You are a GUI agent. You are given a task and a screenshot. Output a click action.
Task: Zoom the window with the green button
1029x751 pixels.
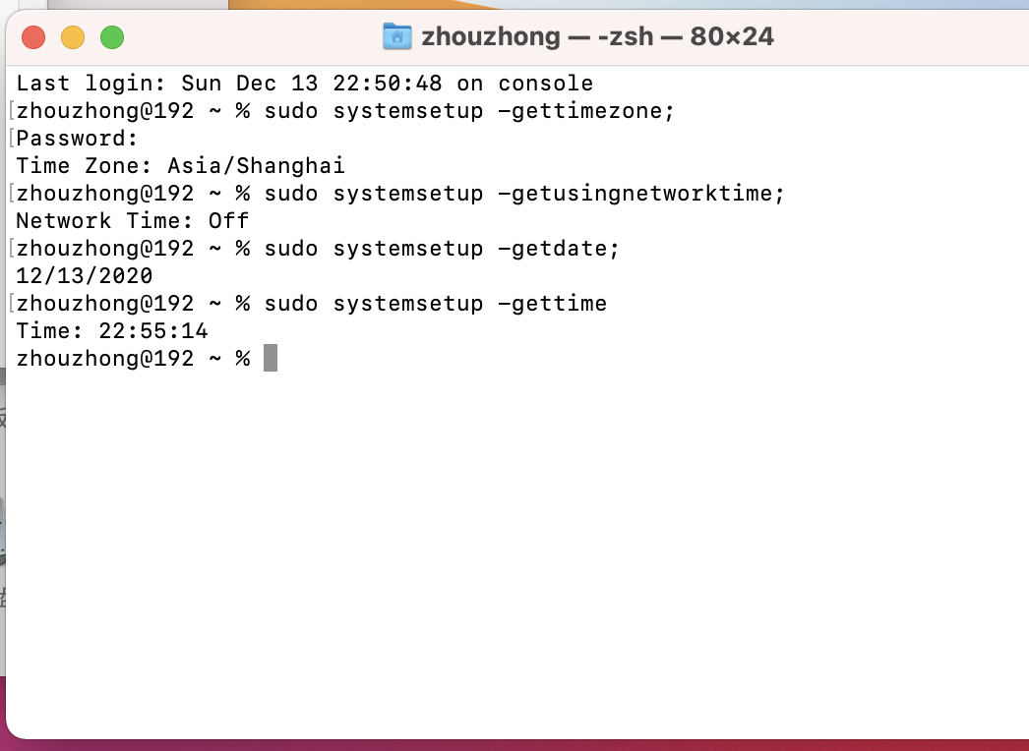(x=112, y=38)
